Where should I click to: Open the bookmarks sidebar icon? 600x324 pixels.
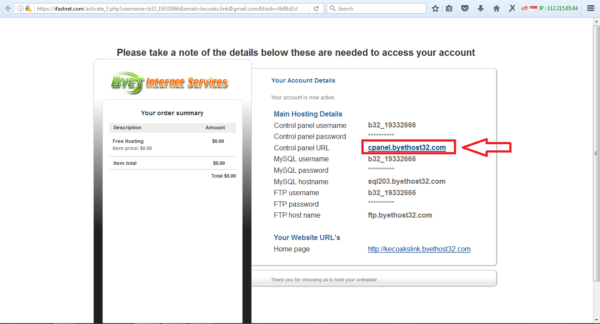point(449,8)
